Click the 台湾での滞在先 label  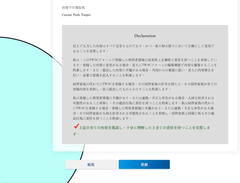click(x=73, y=7)
